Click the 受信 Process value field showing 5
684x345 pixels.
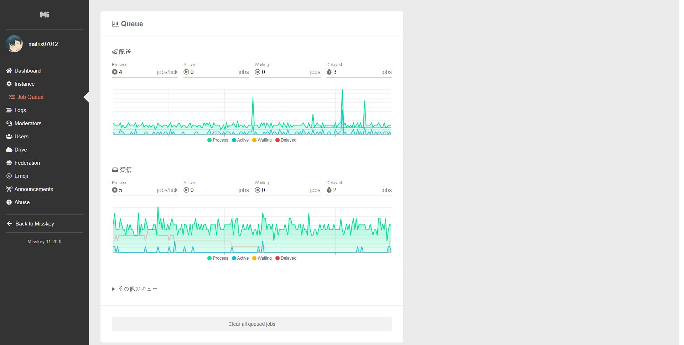click(x=145, y=190)
